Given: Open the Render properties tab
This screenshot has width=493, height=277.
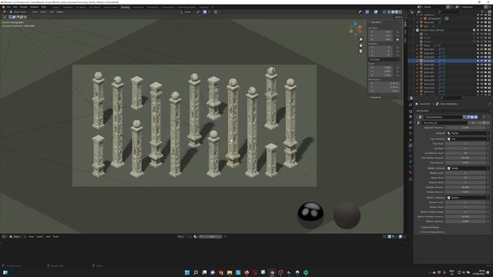Looking at the screenshot, I should click(411, 112).
